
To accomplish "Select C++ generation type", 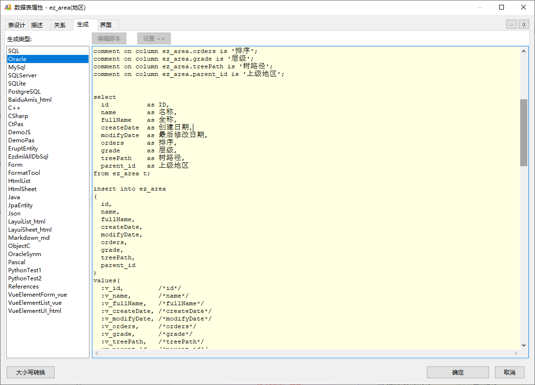I will [x=48, y=108].
